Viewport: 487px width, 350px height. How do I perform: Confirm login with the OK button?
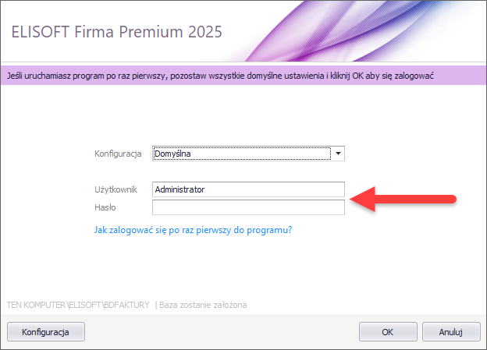(x=387, y=331)
